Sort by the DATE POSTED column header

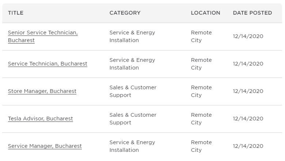[252, 13]
